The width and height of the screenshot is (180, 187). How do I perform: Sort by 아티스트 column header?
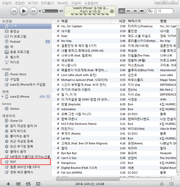coord(143,21)
